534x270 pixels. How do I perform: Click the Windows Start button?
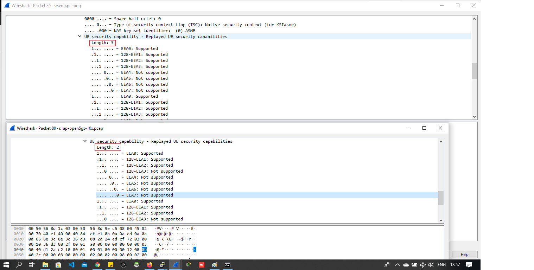(6, 265)
